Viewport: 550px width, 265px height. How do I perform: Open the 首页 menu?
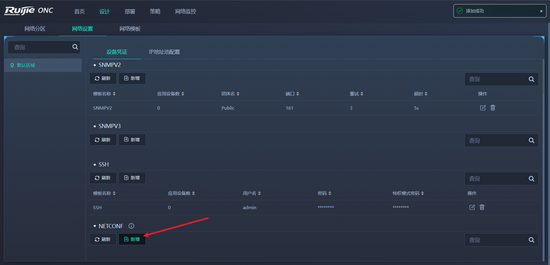(x=80, y=11)
